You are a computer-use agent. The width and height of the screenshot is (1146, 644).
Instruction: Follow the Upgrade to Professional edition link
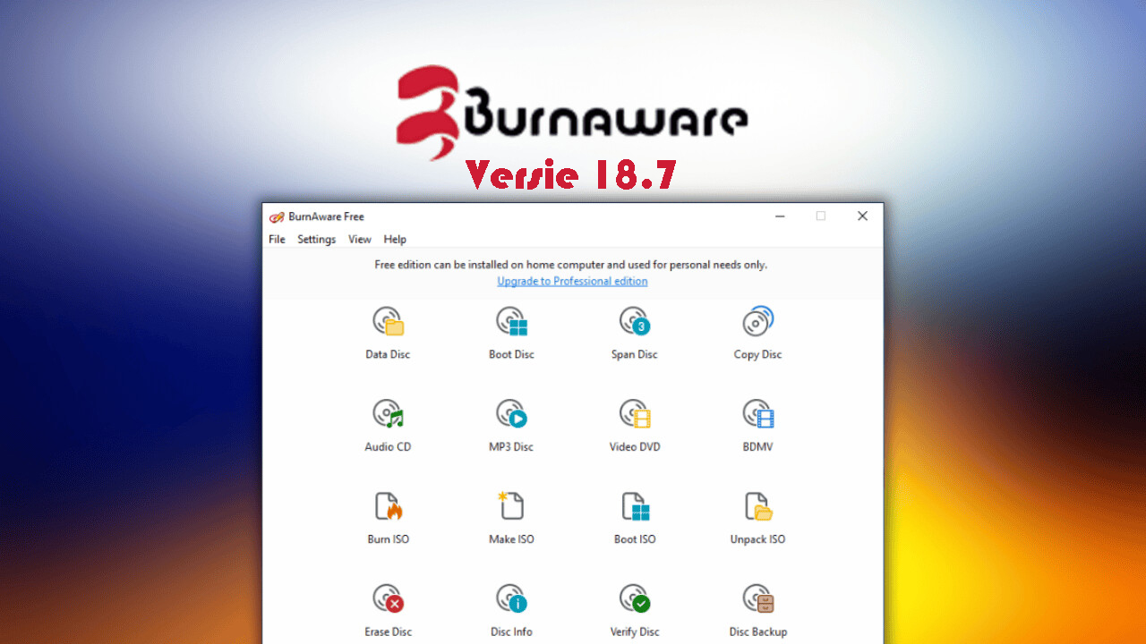[572, 281]
